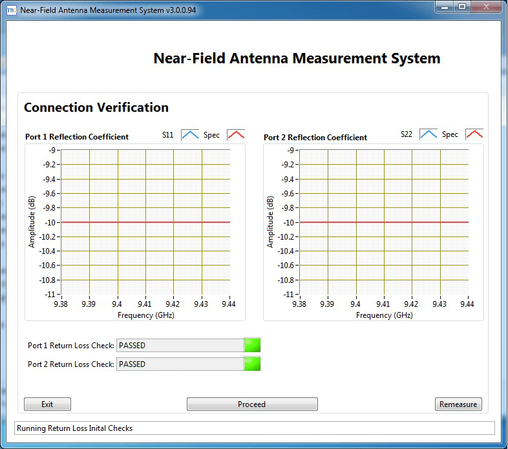Click Amplitude (dB) axis label on Port 2 plot
508x449 pixels.
[270, 222]
